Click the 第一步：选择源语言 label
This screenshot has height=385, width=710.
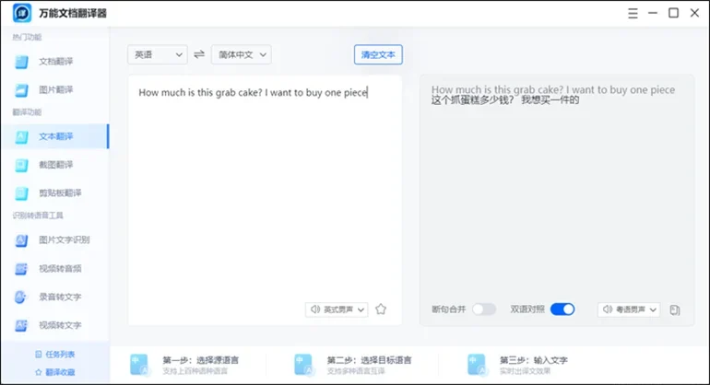pyautogui.click(x=201, y=360)
